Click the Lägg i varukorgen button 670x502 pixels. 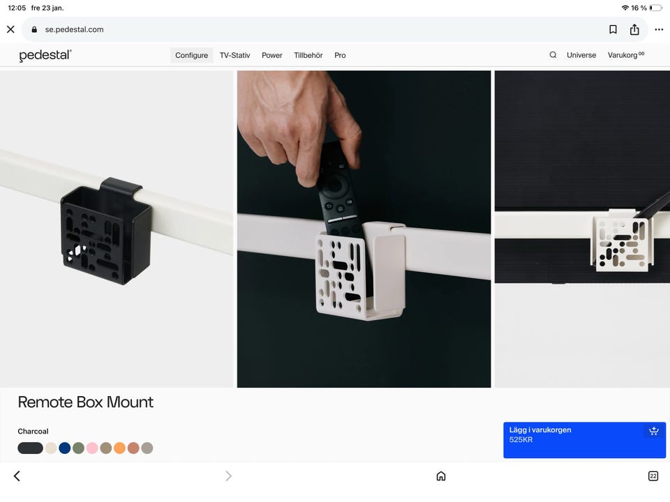click(584, 440)
